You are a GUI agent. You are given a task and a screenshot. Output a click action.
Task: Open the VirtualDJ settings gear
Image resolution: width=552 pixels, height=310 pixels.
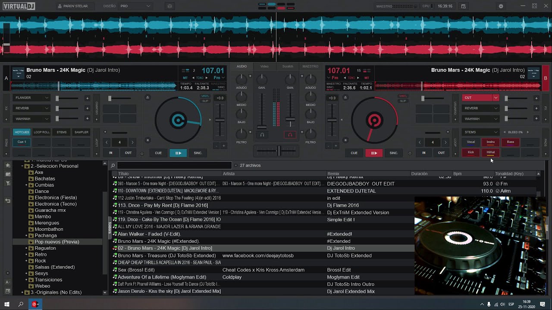501,6
